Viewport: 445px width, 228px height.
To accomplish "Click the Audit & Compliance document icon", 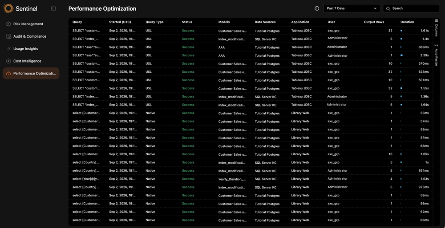I will 8,36.
